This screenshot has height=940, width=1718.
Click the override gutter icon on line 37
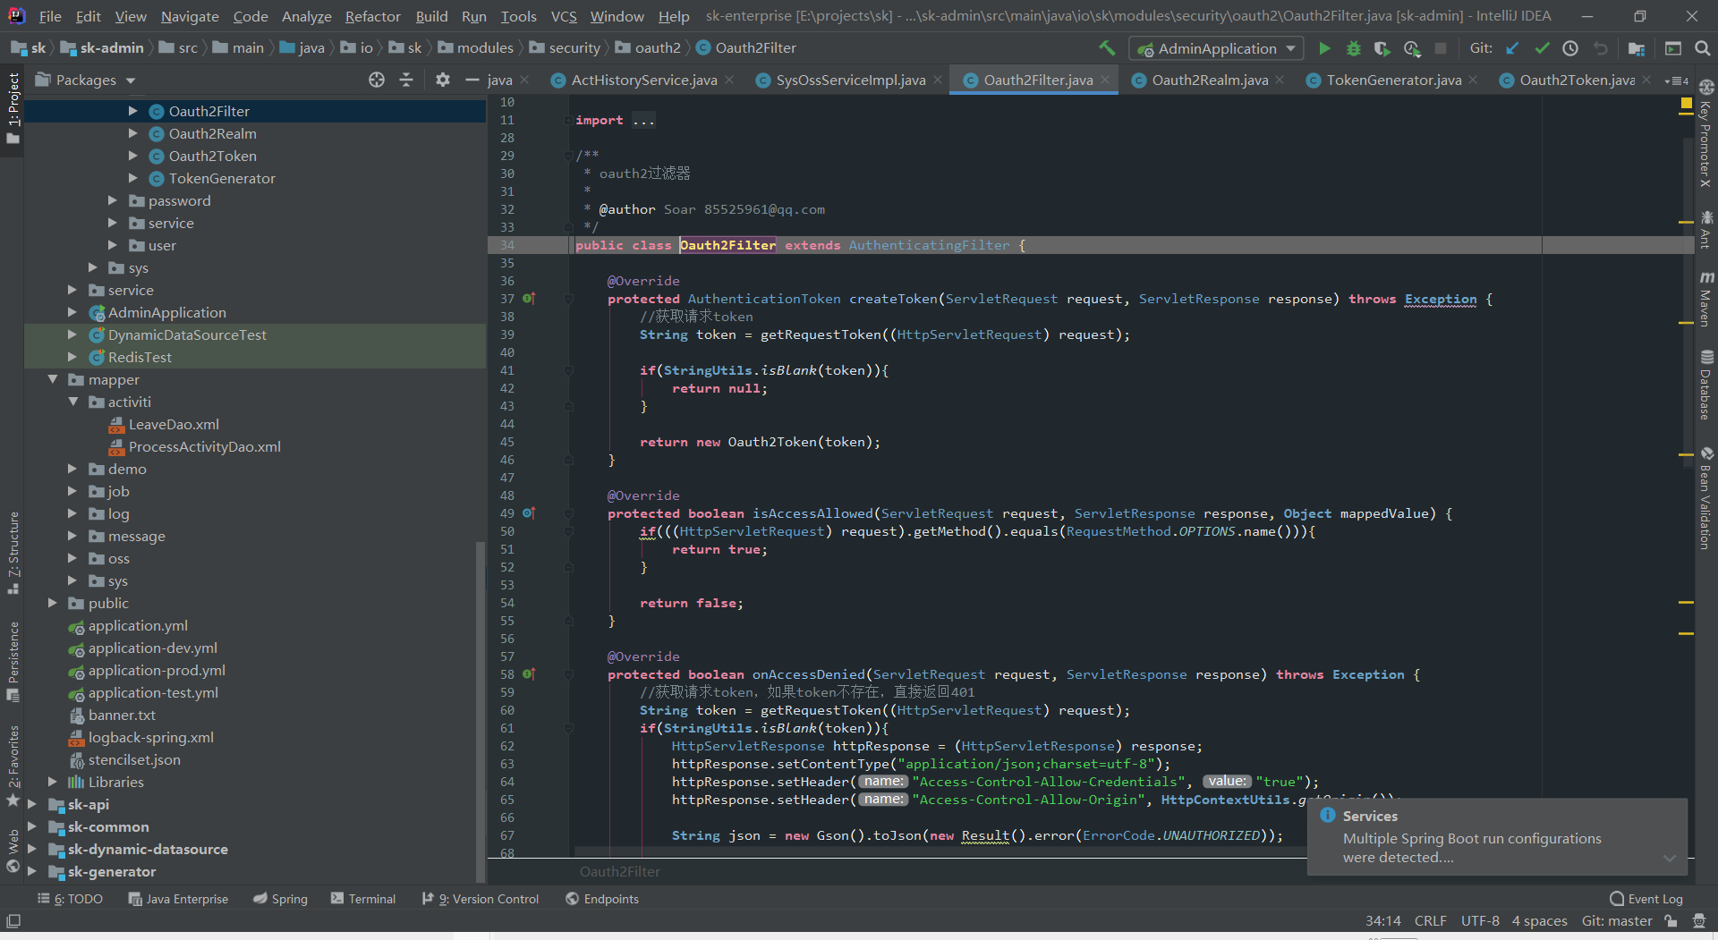(x=529, y=299)
